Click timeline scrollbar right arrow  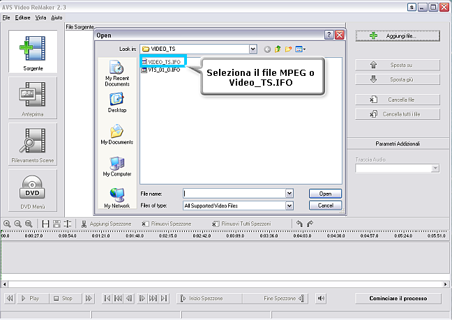[445, 284]
